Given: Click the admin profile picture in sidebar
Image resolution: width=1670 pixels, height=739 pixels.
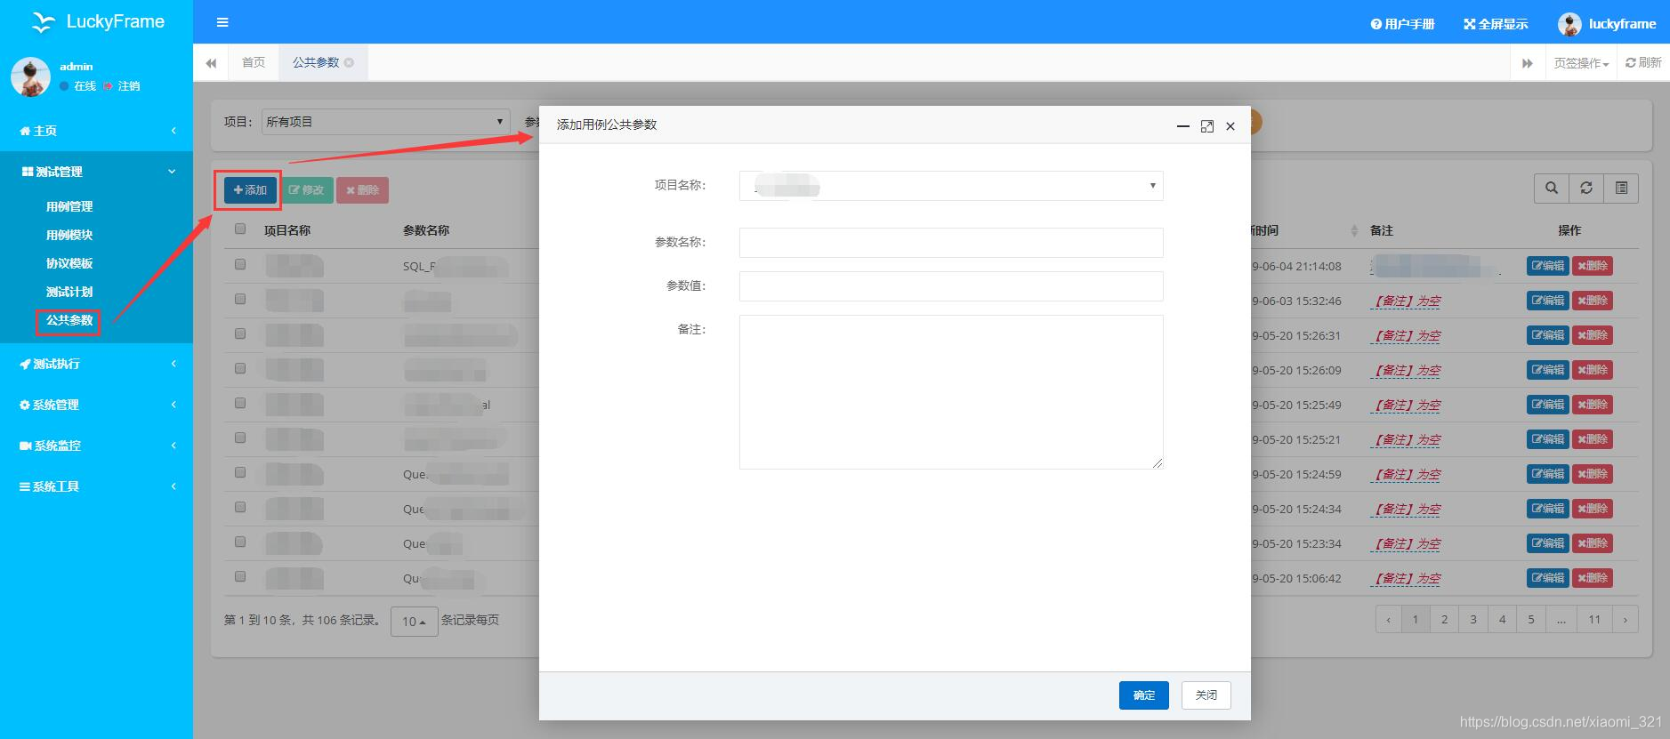Looking at the screenshot, I should (x=30, y=77).
